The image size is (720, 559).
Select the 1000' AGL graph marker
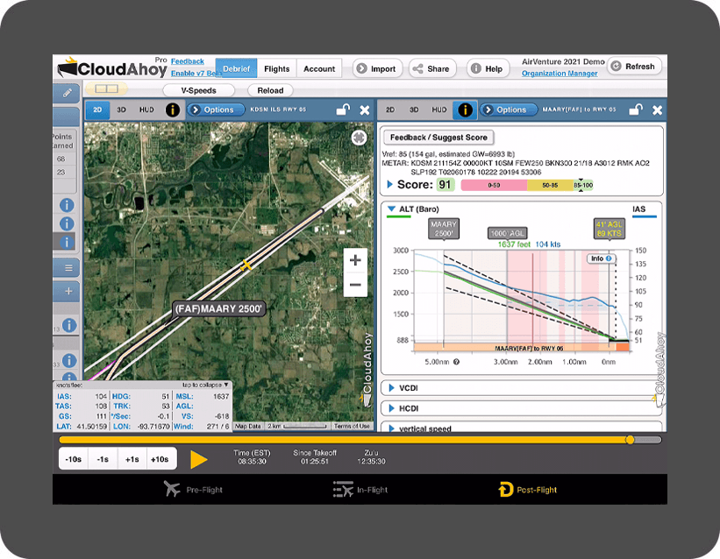(x=507, y=233)
